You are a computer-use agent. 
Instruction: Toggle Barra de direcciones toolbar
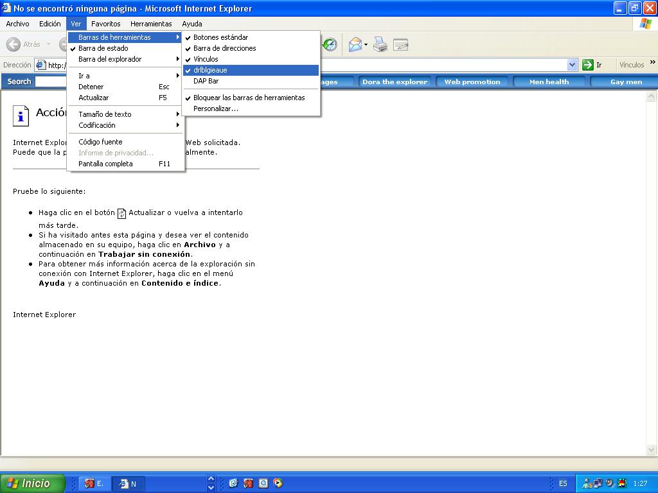tap(251, 48)
